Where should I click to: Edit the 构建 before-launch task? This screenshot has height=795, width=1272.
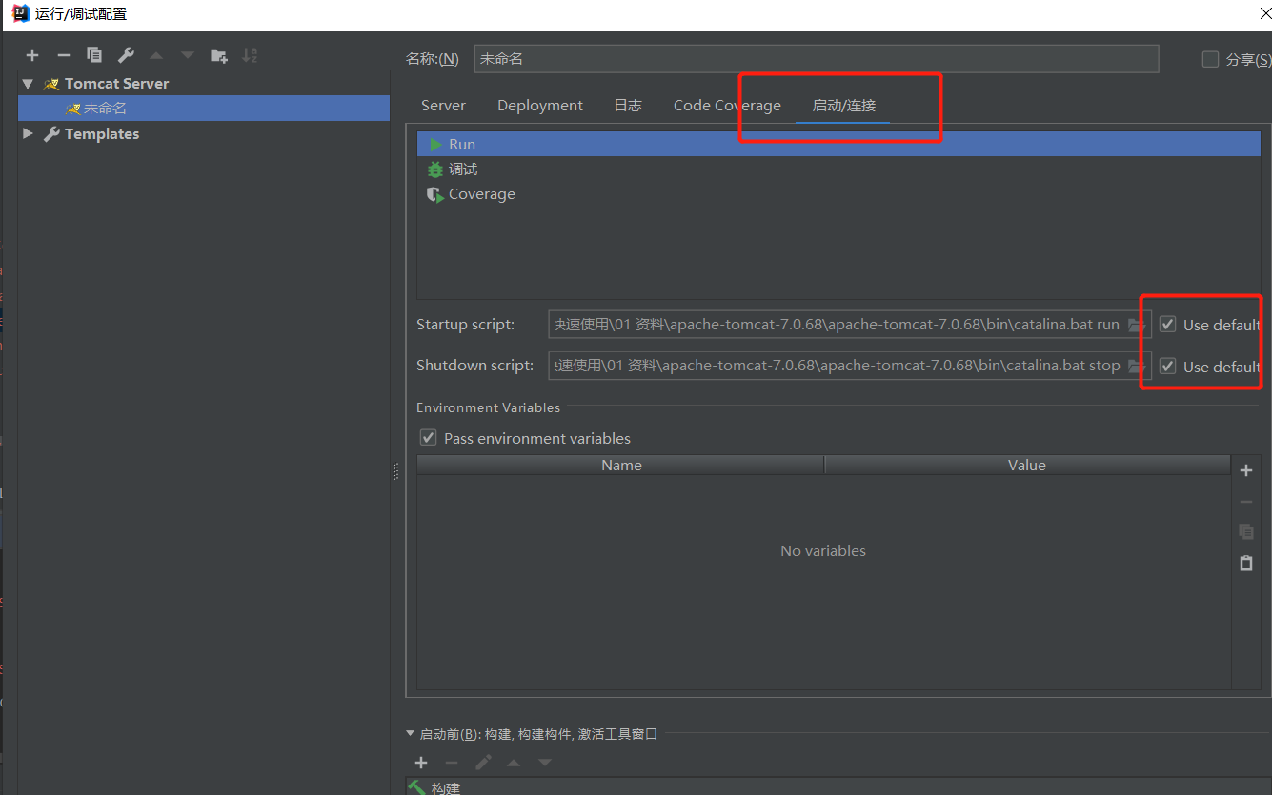point(483,762)
